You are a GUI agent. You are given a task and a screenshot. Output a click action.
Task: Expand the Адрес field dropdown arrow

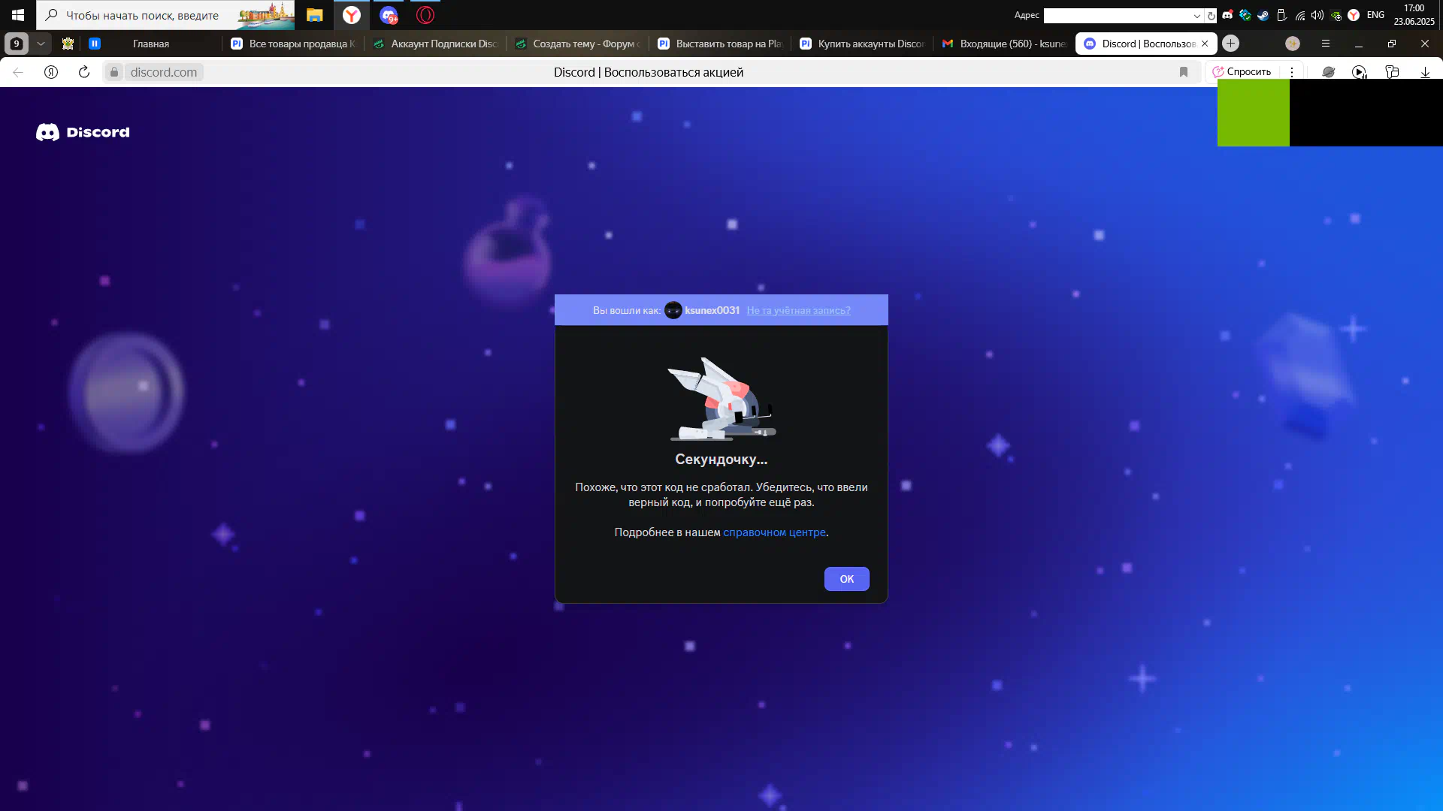click(1197, 16)
